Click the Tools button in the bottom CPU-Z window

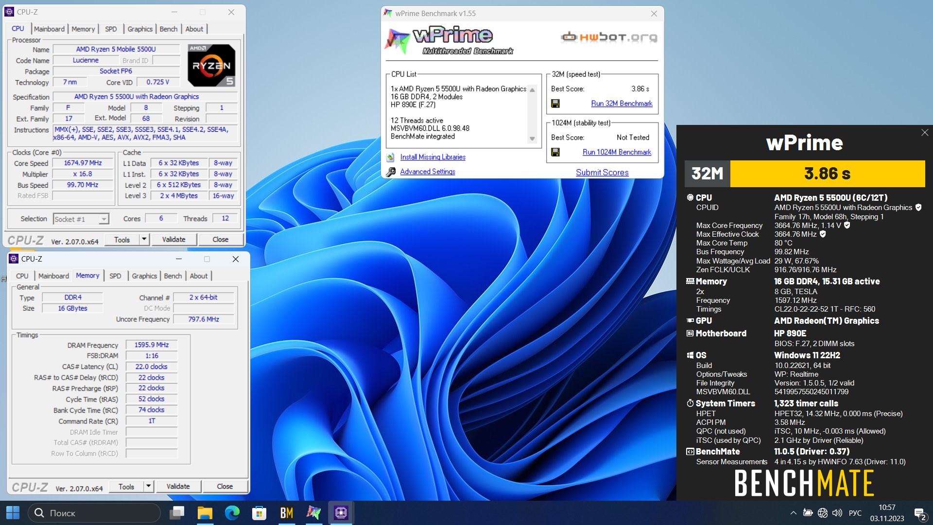(x=126, y=486)
